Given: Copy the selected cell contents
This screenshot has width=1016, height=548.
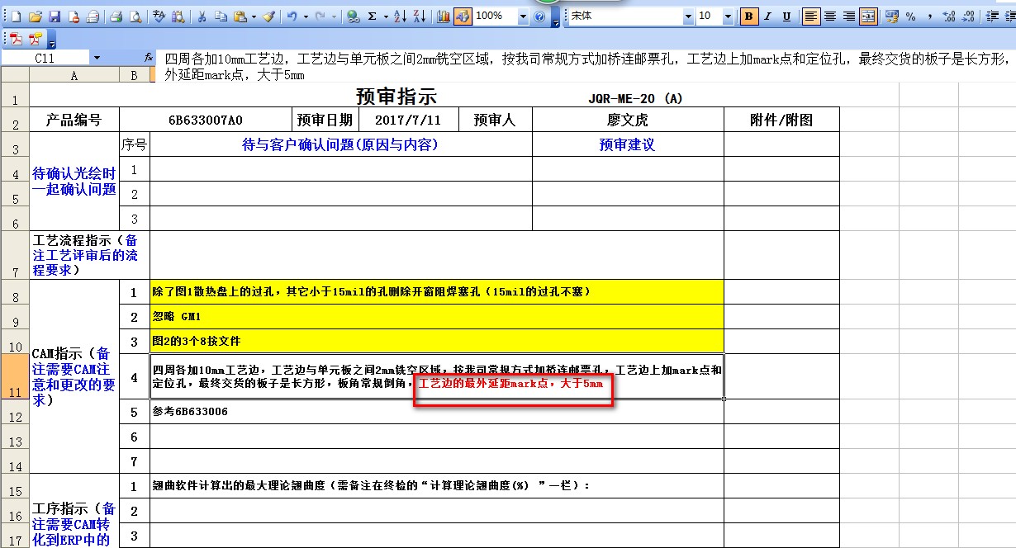Looking at the screenshot, I should pos(221,17).
